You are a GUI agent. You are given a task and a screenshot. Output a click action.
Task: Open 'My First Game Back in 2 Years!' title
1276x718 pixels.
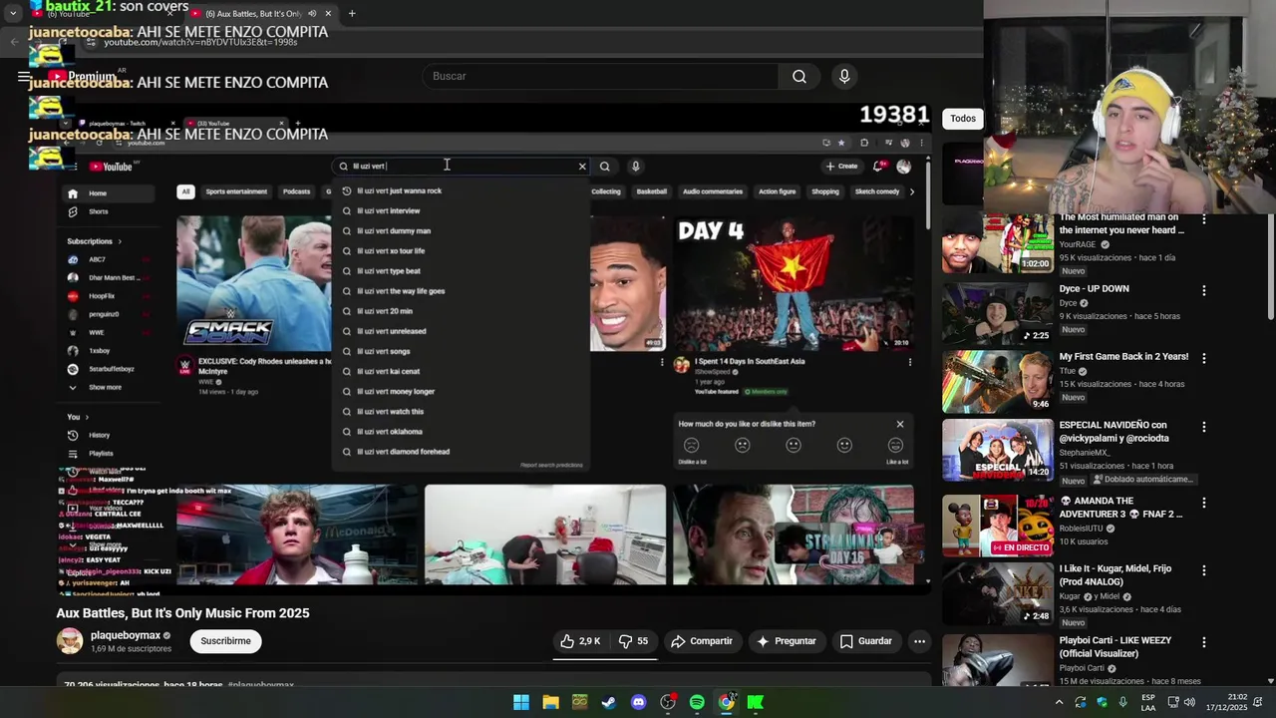click(x=1123, y=357)
